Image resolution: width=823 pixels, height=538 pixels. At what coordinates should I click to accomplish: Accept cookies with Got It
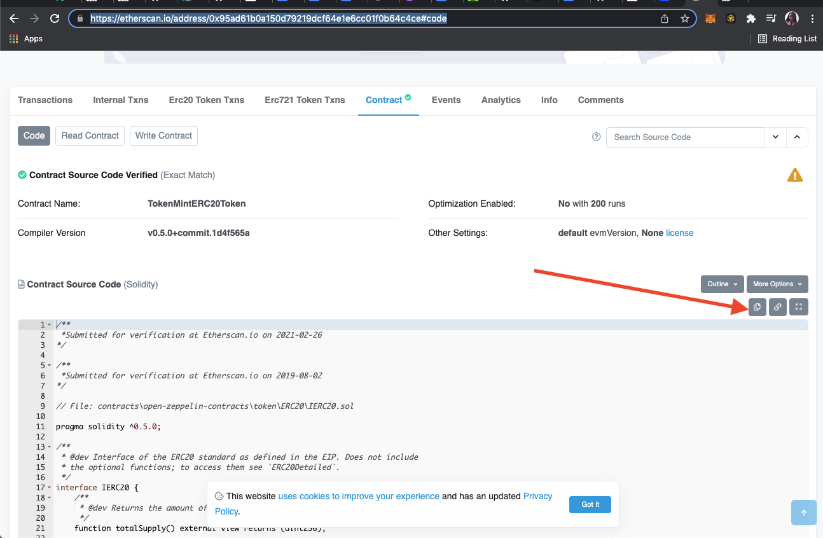590,504
